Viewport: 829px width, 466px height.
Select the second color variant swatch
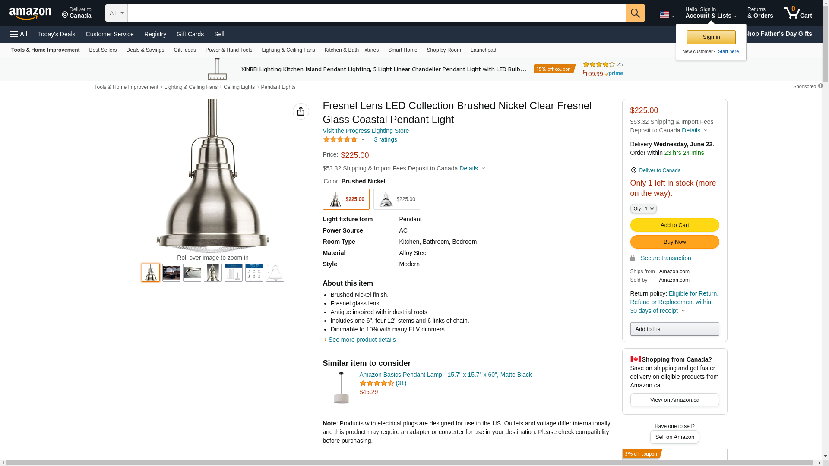396,199
